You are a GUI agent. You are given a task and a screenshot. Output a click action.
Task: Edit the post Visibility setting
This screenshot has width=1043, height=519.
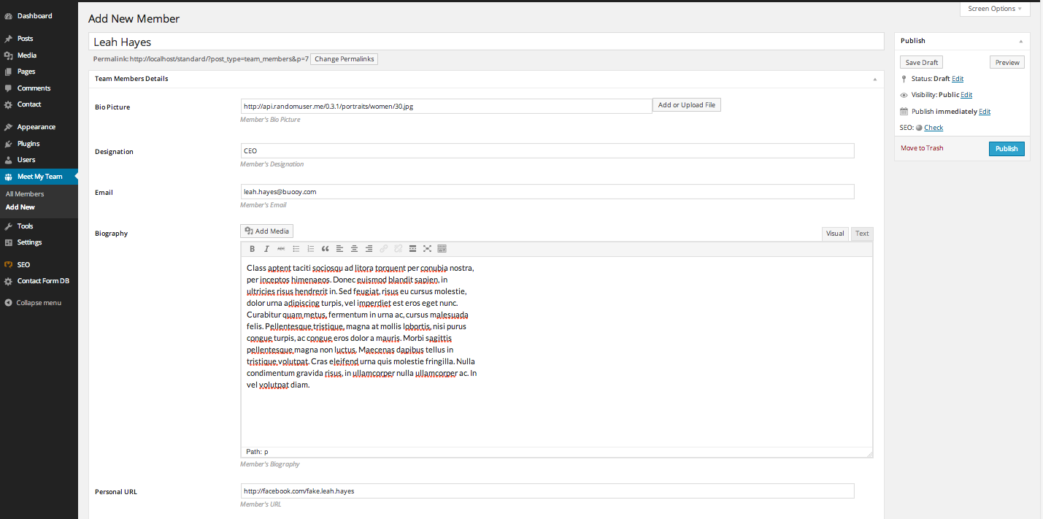[966, 95]
